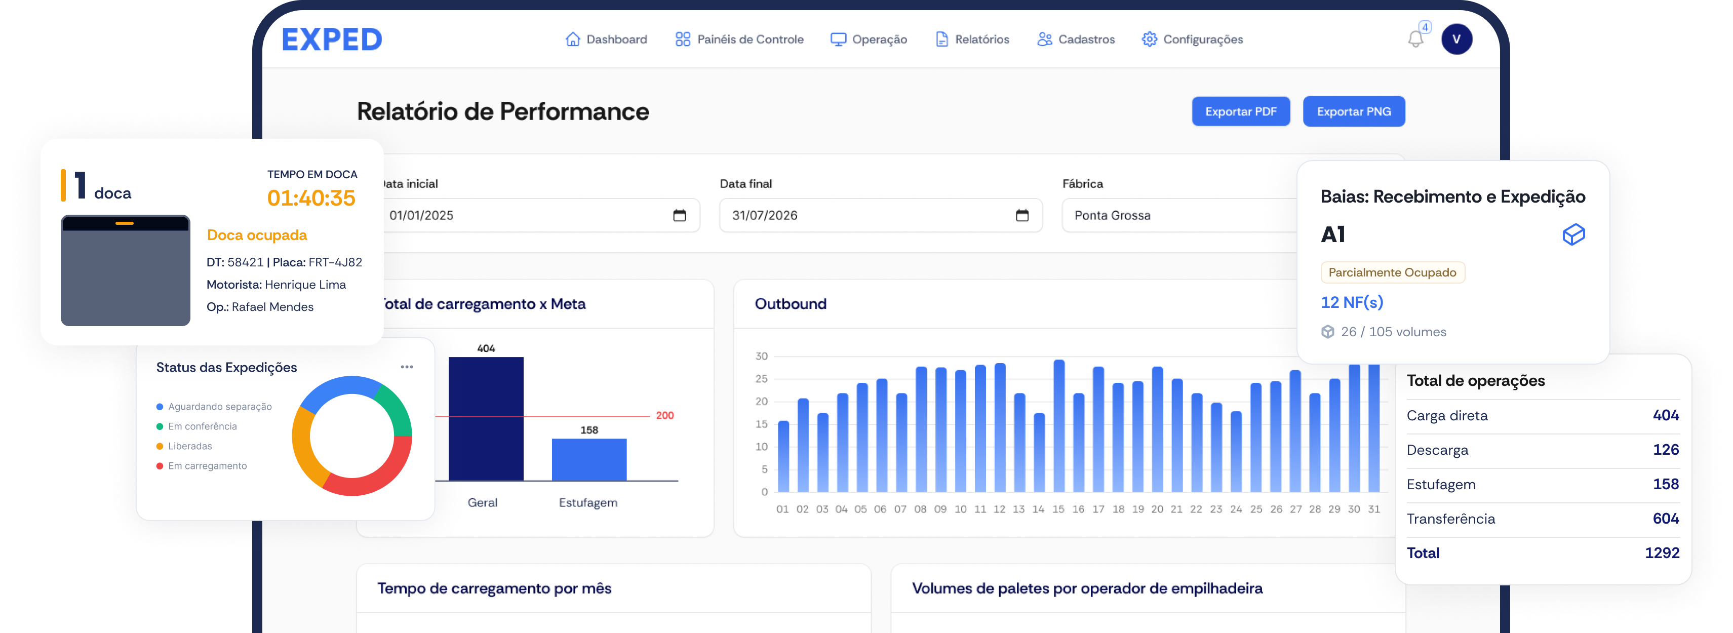Click the truck dock illustration for doca 1
Viewport: 1733px width, 633px height.
[125, 270]
